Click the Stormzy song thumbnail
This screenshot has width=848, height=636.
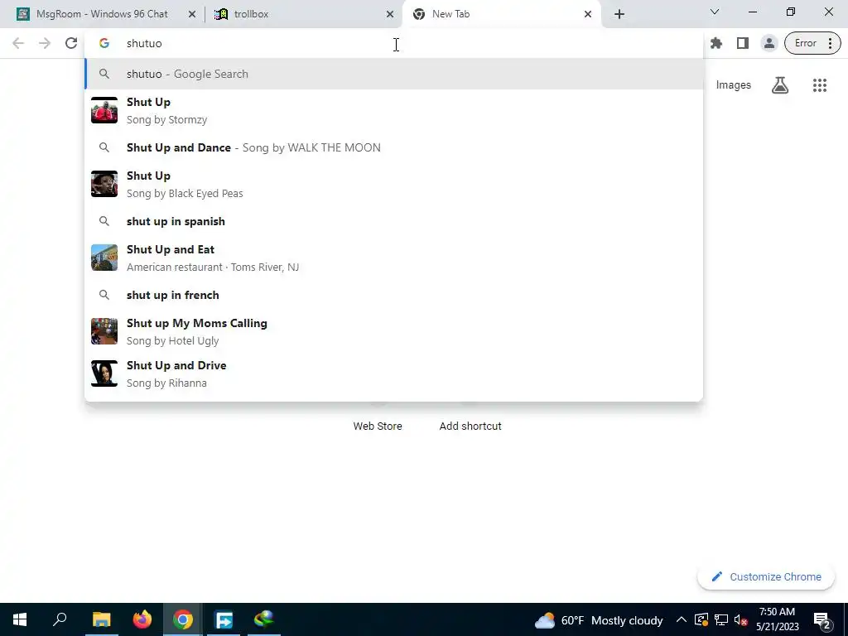(x=104, y=110)
